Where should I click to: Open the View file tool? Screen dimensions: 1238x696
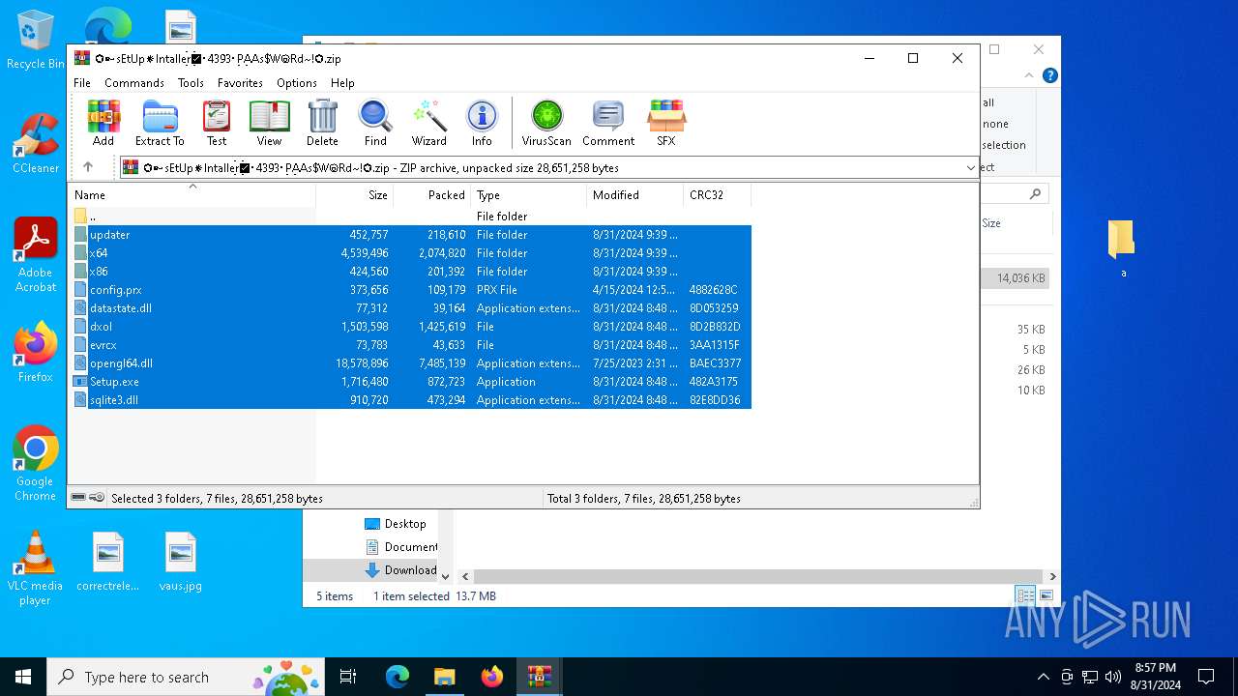[x=269, y=123]
